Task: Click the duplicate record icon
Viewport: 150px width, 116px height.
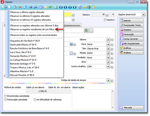Action: pos(15,7)
